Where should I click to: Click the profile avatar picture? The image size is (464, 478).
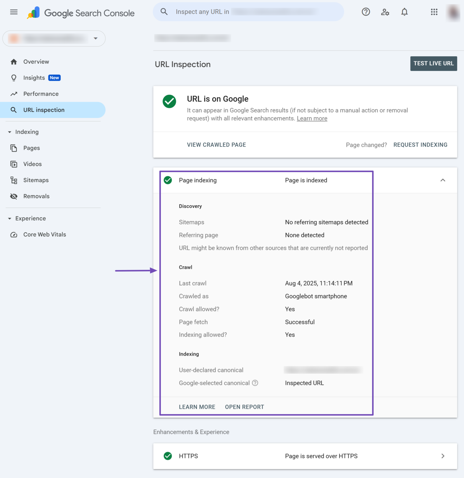coord(453,12)
